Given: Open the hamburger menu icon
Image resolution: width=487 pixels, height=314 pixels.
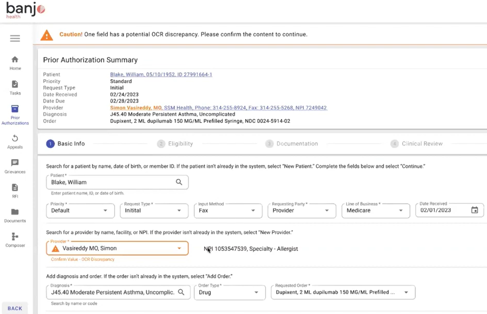Looking at the screenshot, I should point(15,38).
